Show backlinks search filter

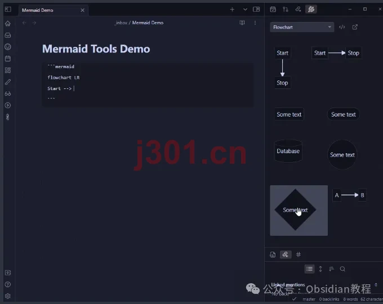click(x=342, y=269)
